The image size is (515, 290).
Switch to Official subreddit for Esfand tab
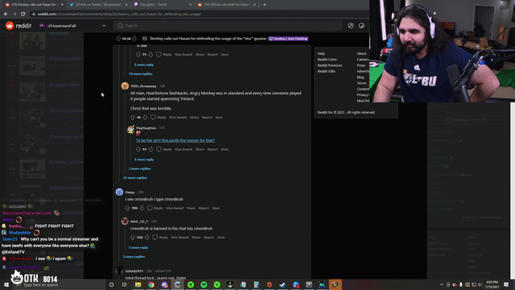227,5
